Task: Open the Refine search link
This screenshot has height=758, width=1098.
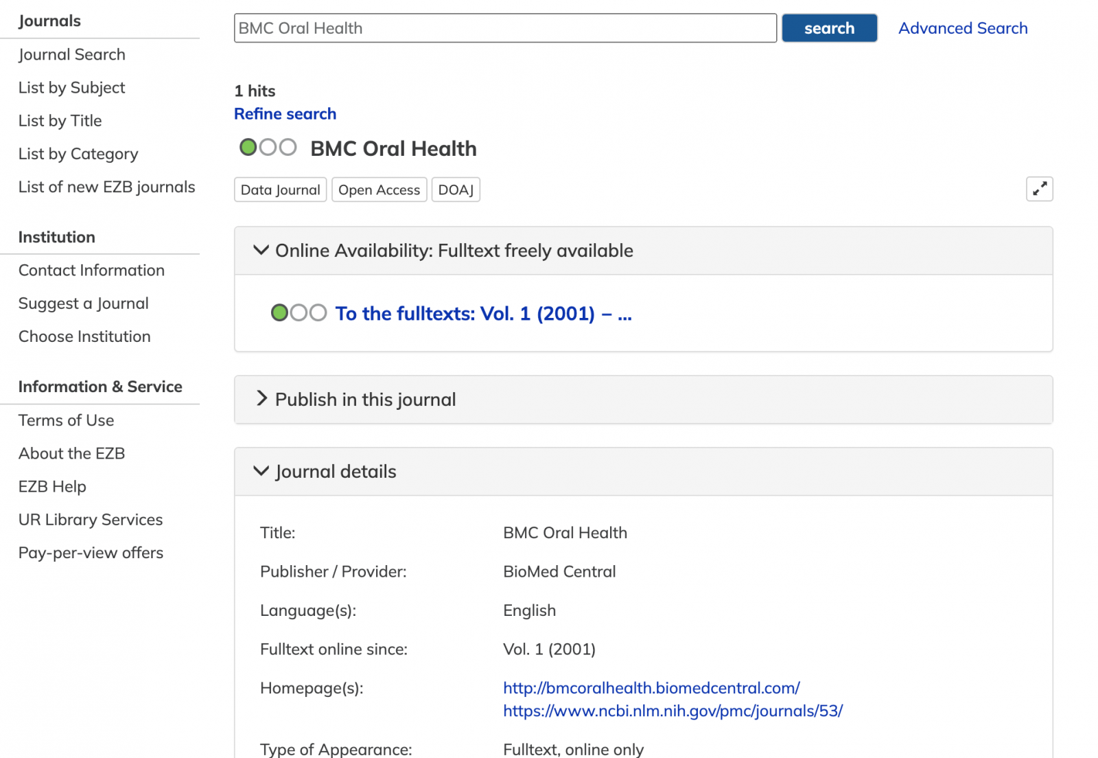Action: coord(285,114)
